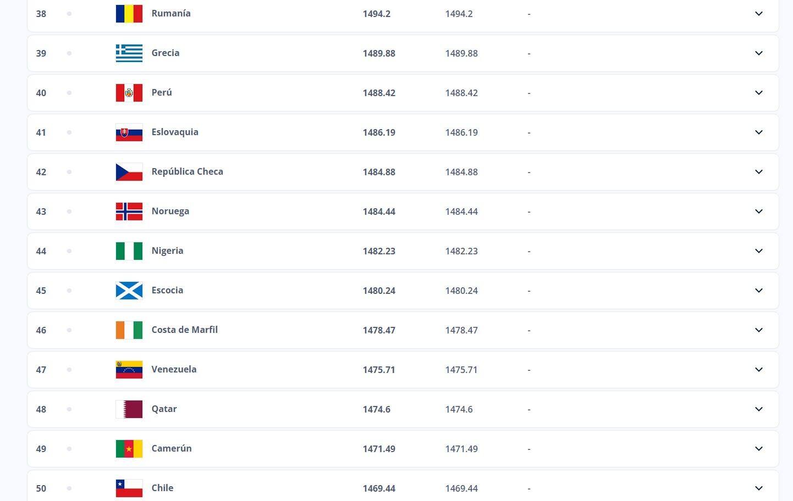
Task: Click the Peru flag icon
Action: pyautogui.click(x=129, y=92)
